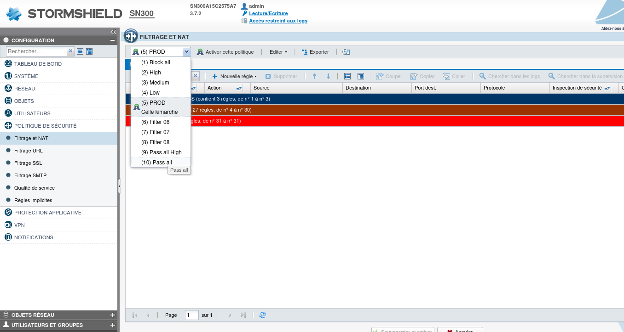Click the date/clock card toolbar icon
The image size is (624, 332).
click(346, 52)
